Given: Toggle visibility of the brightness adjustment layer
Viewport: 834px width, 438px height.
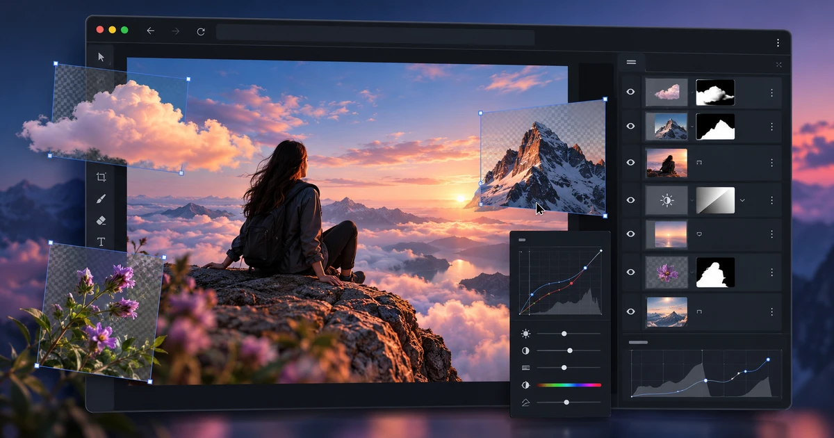Looking at the screenshot, I should (x=630, y=200).
